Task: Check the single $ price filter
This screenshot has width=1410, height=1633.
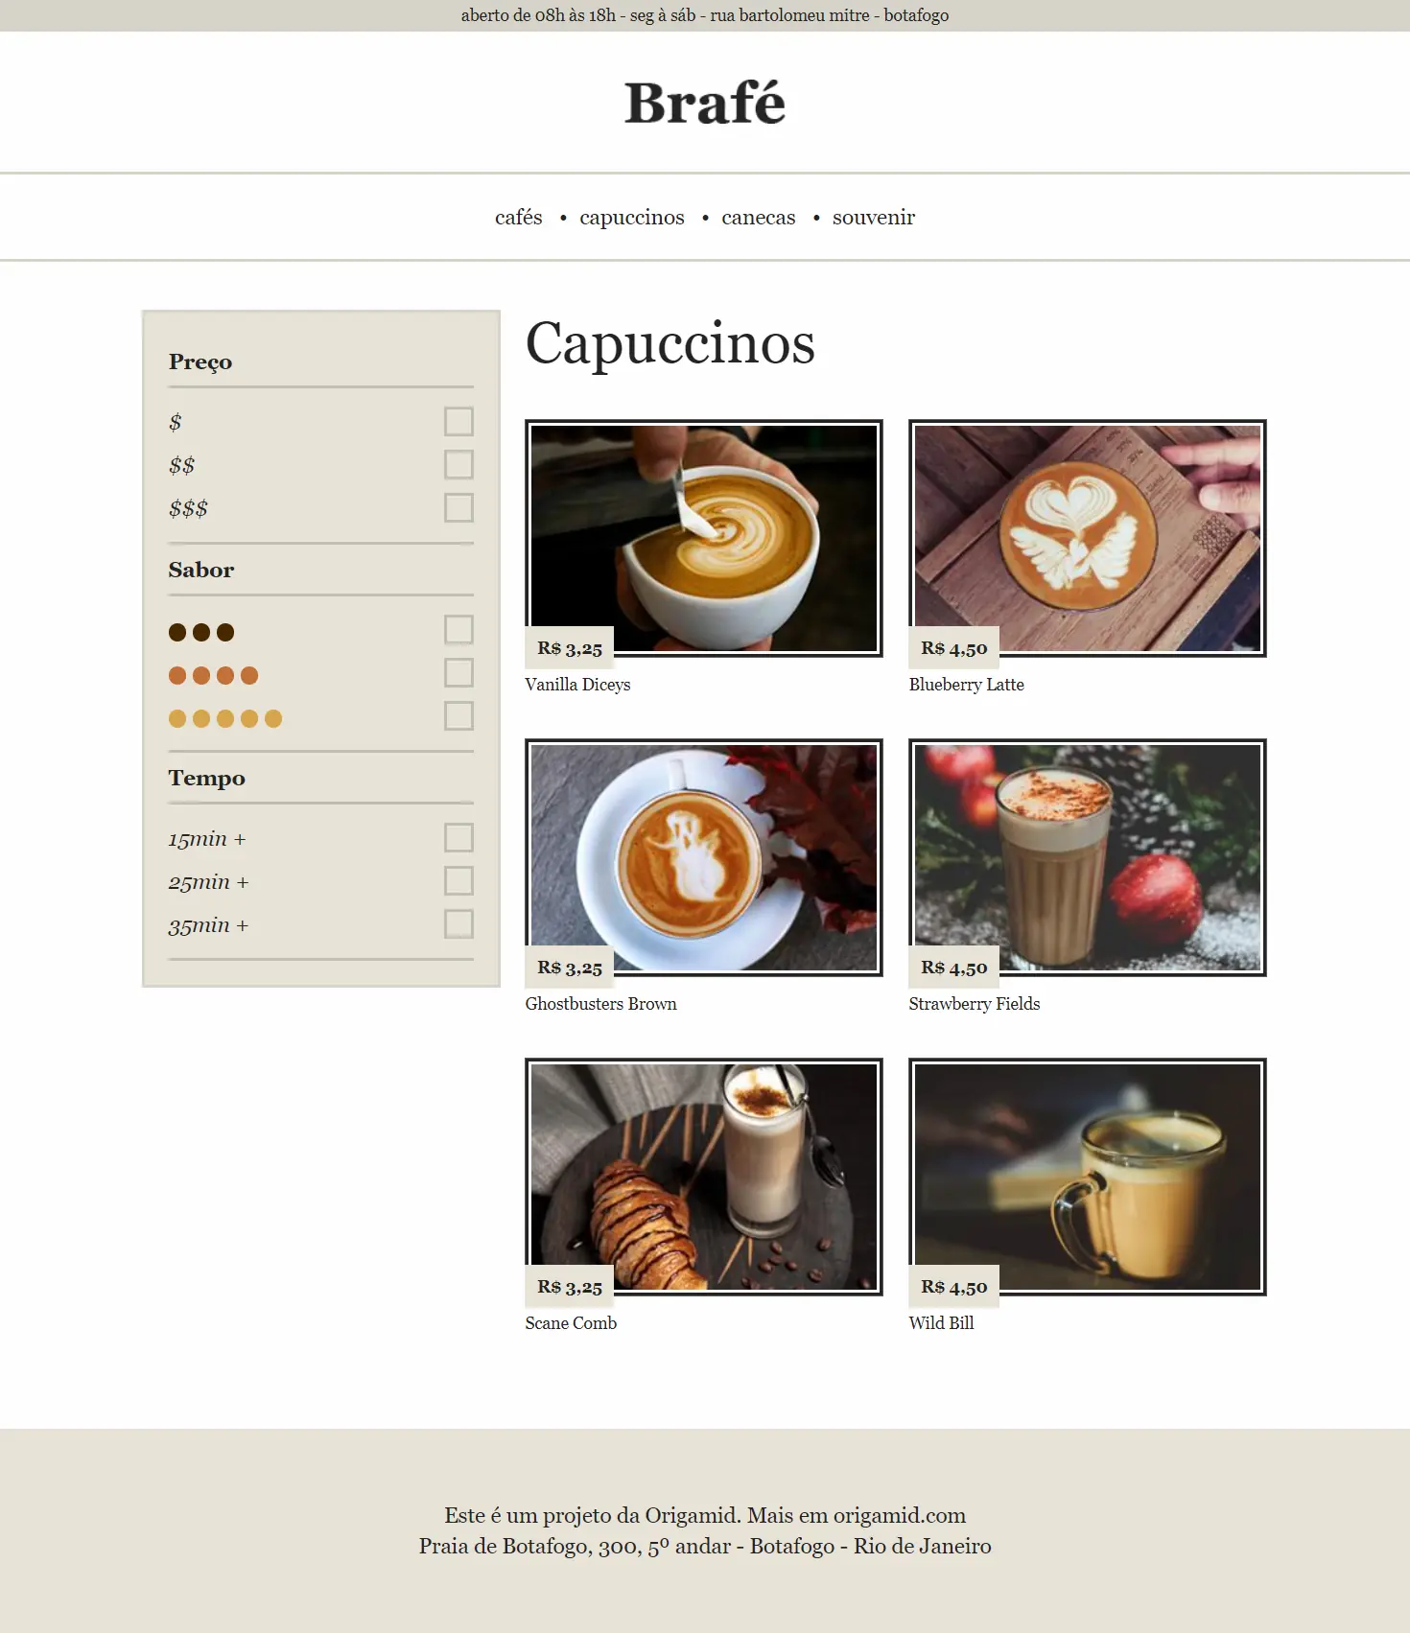Action: pos(458,422)
